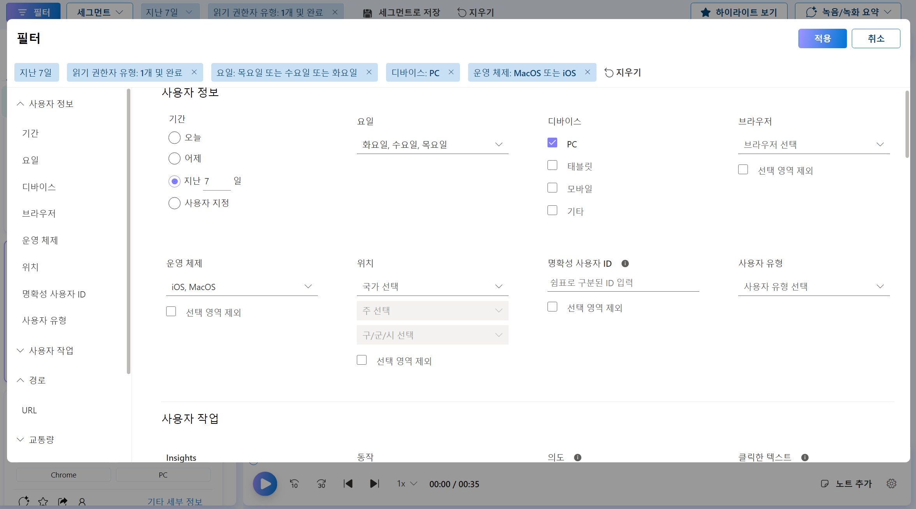Apply filters with the 적용 button
The width and height of the screenshot is (916, 509).
tap(822, 38)
